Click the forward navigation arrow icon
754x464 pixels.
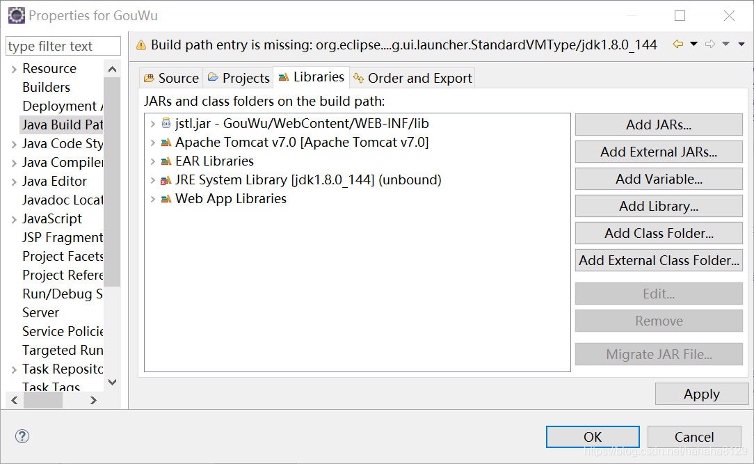[710, 45]
